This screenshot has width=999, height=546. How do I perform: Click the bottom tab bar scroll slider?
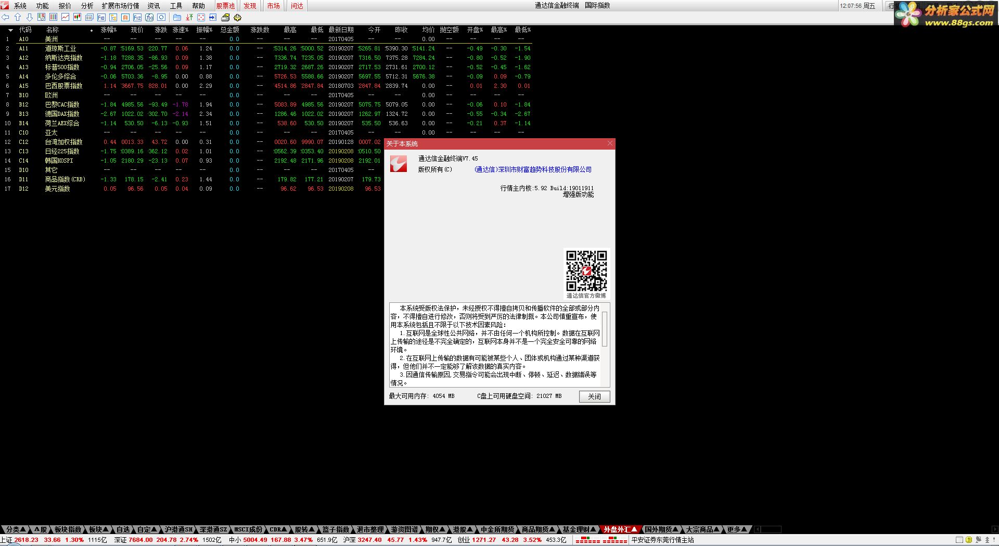click(771, 529)
